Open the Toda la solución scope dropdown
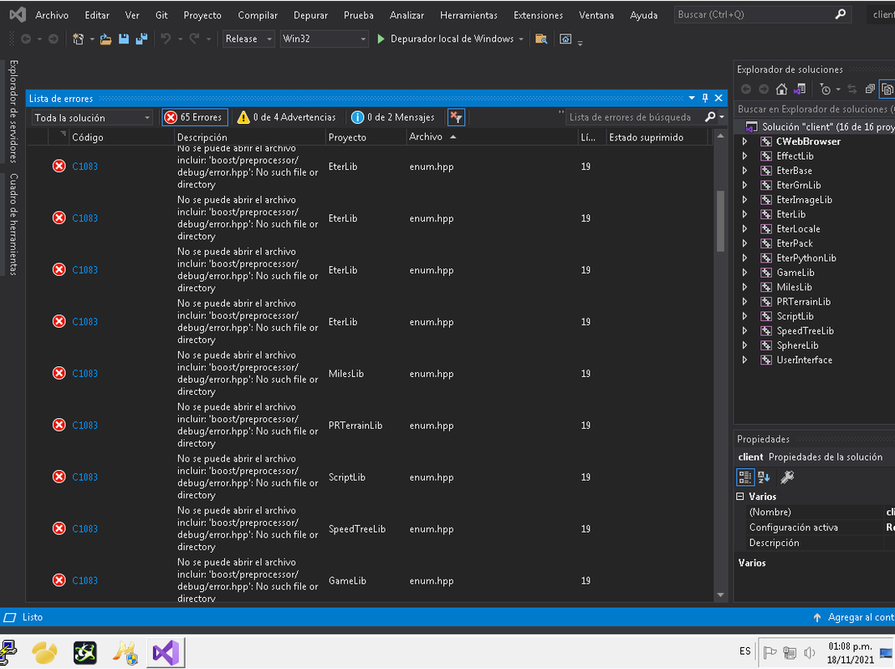Viewport: 895px width, 669px height. [92, 118]
